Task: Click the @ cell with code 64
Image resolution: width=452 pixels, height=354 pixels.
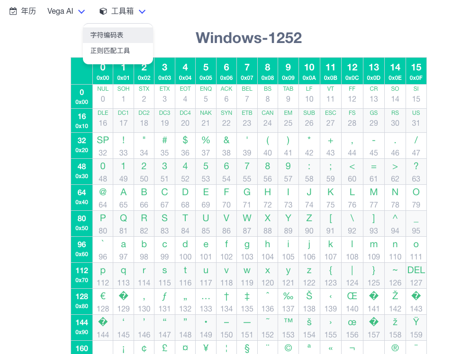Action: tap(103, 198)
